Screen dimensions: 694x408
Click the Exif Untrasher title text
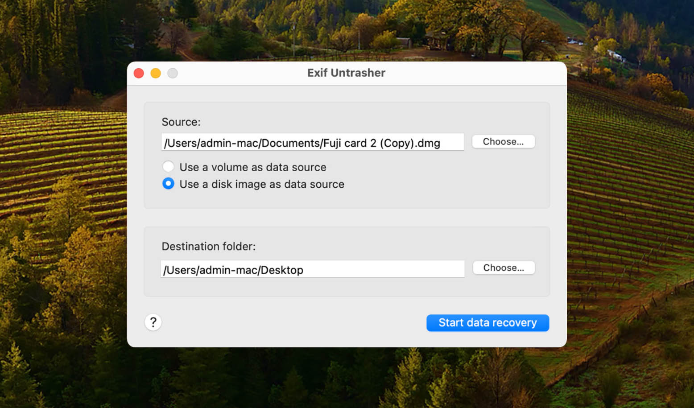tap(346, 73)
